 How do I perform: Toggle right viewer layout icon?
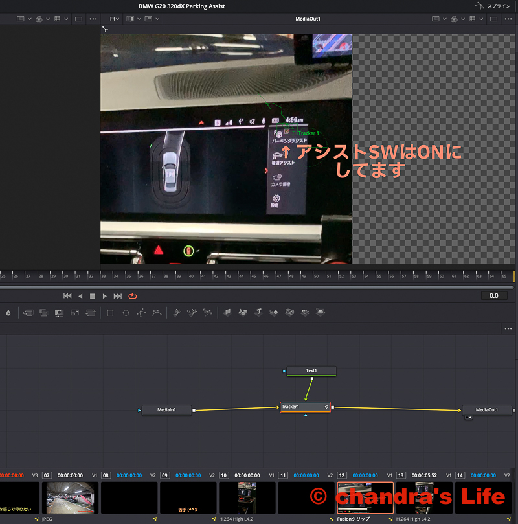(x=436, y=19)
